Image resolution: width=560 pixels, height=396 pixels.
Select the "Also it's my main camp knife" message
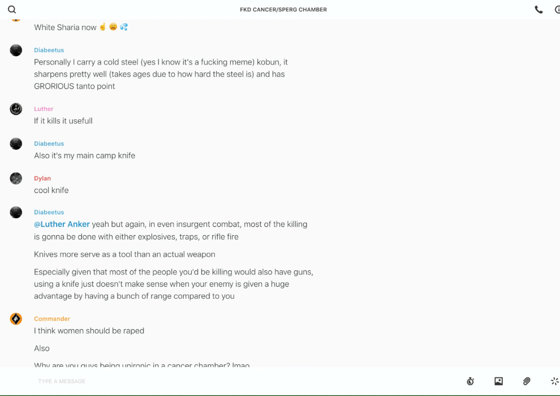[x=85, y=156]
